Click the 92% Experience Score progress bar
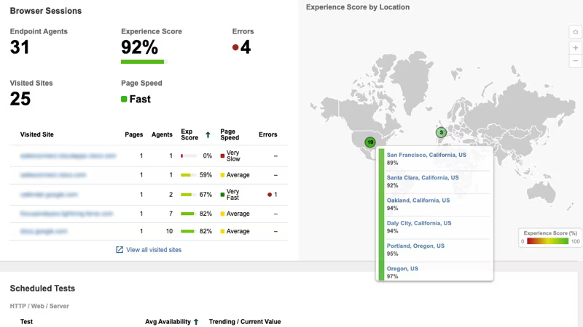The height and width of the screenshot is (327, 583). (x=144, y=62)
